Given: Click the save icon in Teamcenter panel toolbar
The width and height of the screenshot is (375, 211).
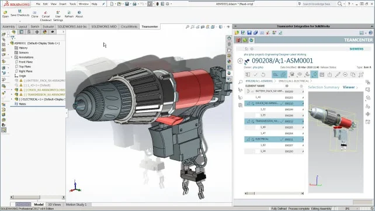Looking at the screenshot, I should coord(249,33).
